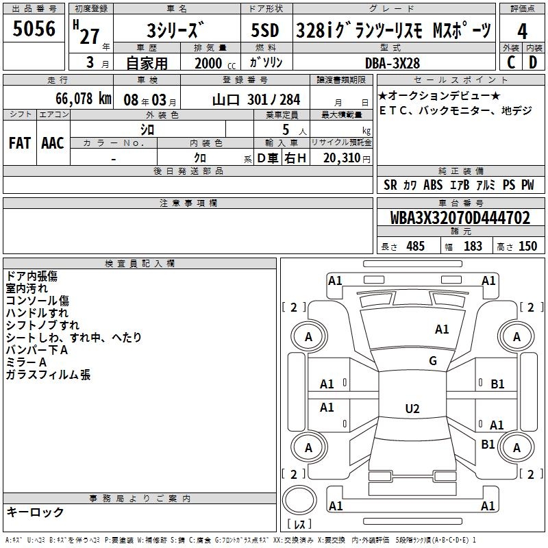Screen dimensions: 548x548
Task: Click the inspector note ミラーA
Action: pyautogui.click(x=26, y=362)
